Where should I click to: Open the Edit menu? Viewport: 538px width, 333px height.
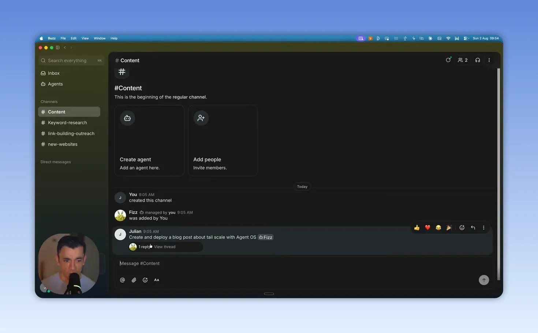(x=74, y=38)
